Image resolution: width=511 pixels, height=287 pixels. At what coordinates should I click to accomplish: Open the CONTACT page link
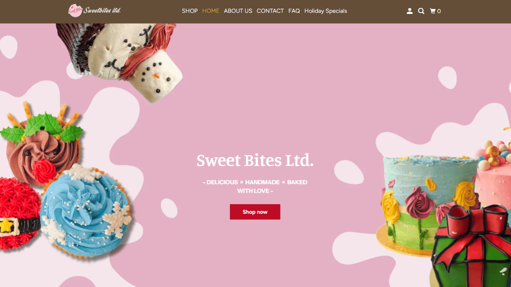click(270, 11)
